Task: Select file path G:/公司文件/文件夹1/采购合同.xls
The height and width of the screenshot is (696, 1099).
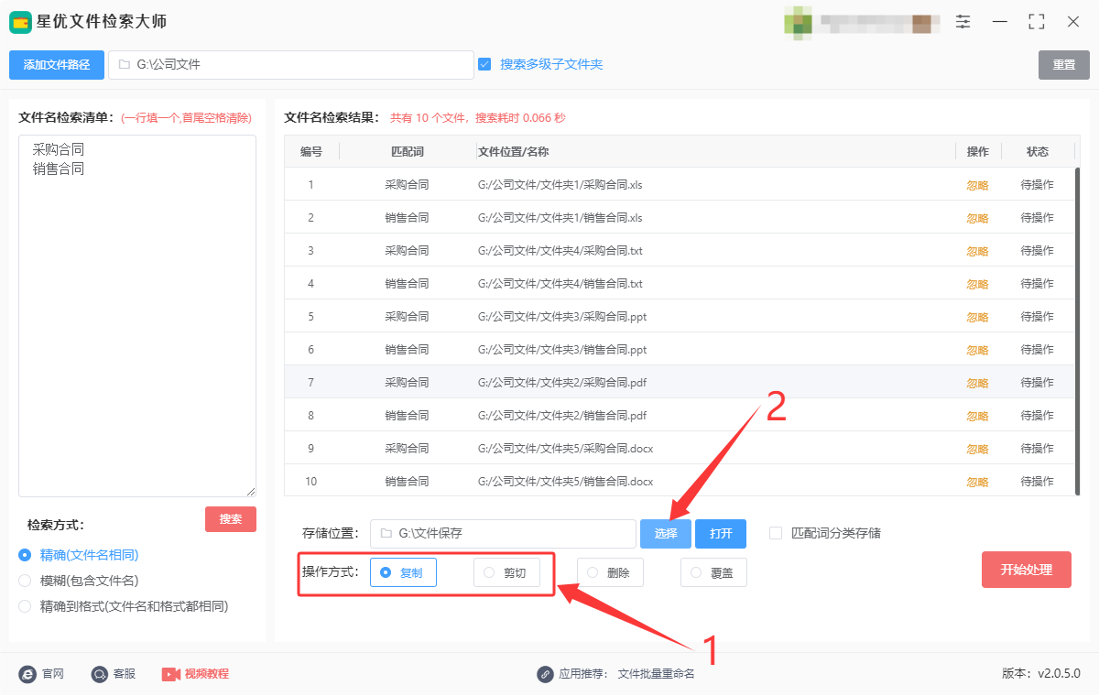Action: click(x=560, y=185)
